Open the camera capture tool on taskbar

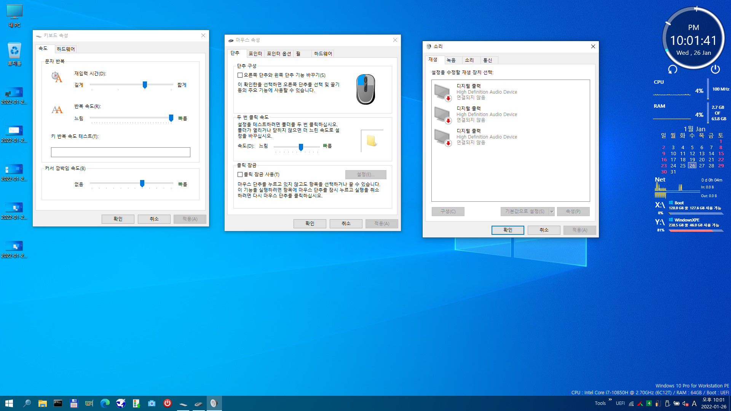[x=152, y=403]
